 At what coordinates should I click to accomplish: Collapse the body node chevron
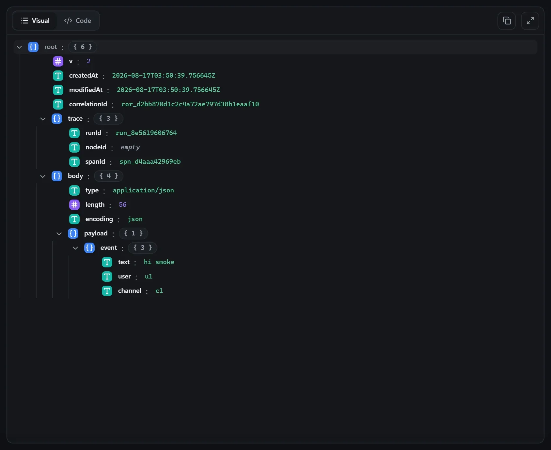click(43, 176)
